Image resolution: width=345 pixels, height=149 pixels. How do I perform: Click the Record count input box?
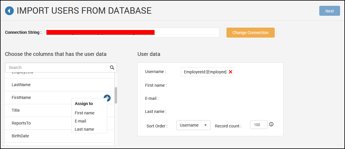pos(259,125)
